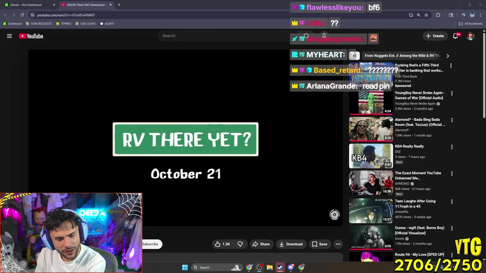Open the Teen Laughs After Going 117mph title
Image resolution: width=486 pixels, height=273 pixels.
pyautogui.click(x=415, y=204)
